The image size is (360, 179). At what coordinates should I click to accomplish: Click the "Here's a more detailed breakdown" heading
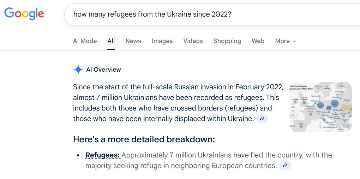click(x=144, y=139)
